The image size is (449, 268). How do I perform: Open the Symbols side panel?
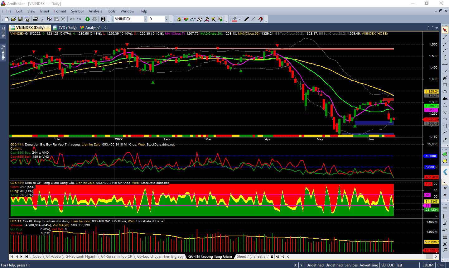[x=3, y=52]
